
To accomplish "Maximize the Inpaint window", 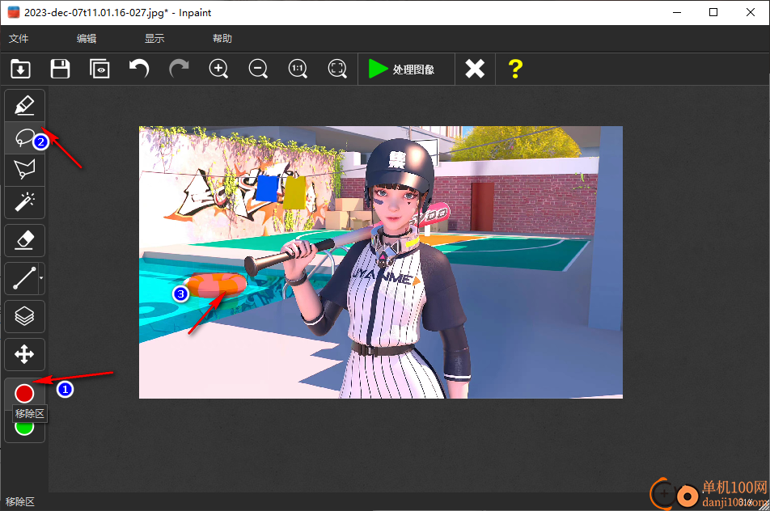I will point(713,12).
